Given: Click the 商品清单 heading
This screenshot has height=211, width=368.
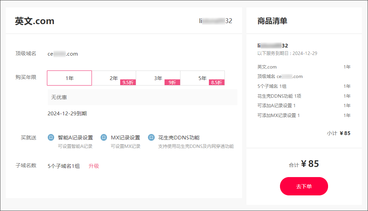Looking at the screenshot, I should [272, 21].
